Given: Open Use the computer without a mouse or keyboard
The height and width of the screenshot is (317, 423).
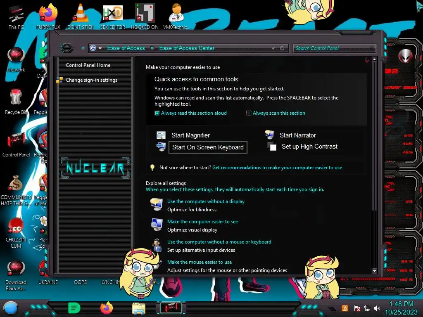Looking at the screenshot, I should [x=219, y=242].
